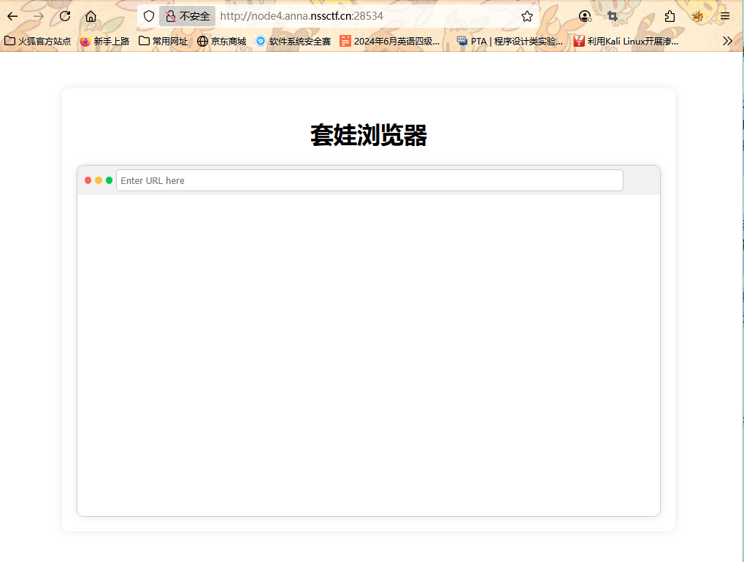Open the 常用网址 bookmark folder

coord(164,42)
